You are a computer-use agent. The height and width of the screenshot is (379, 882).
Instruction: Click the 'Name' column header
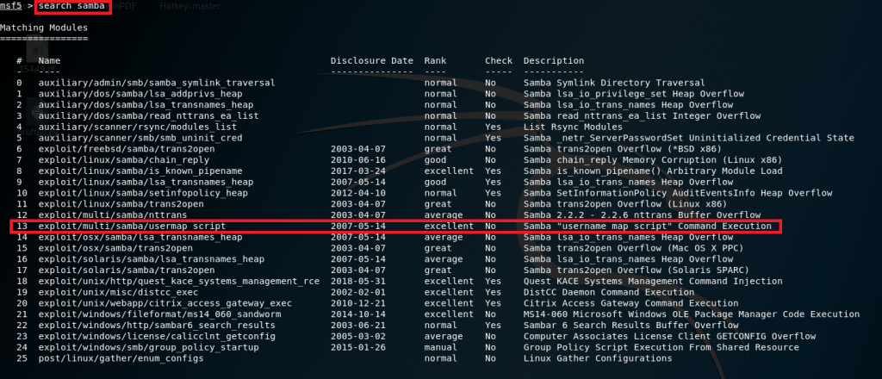tap(50, 61)
